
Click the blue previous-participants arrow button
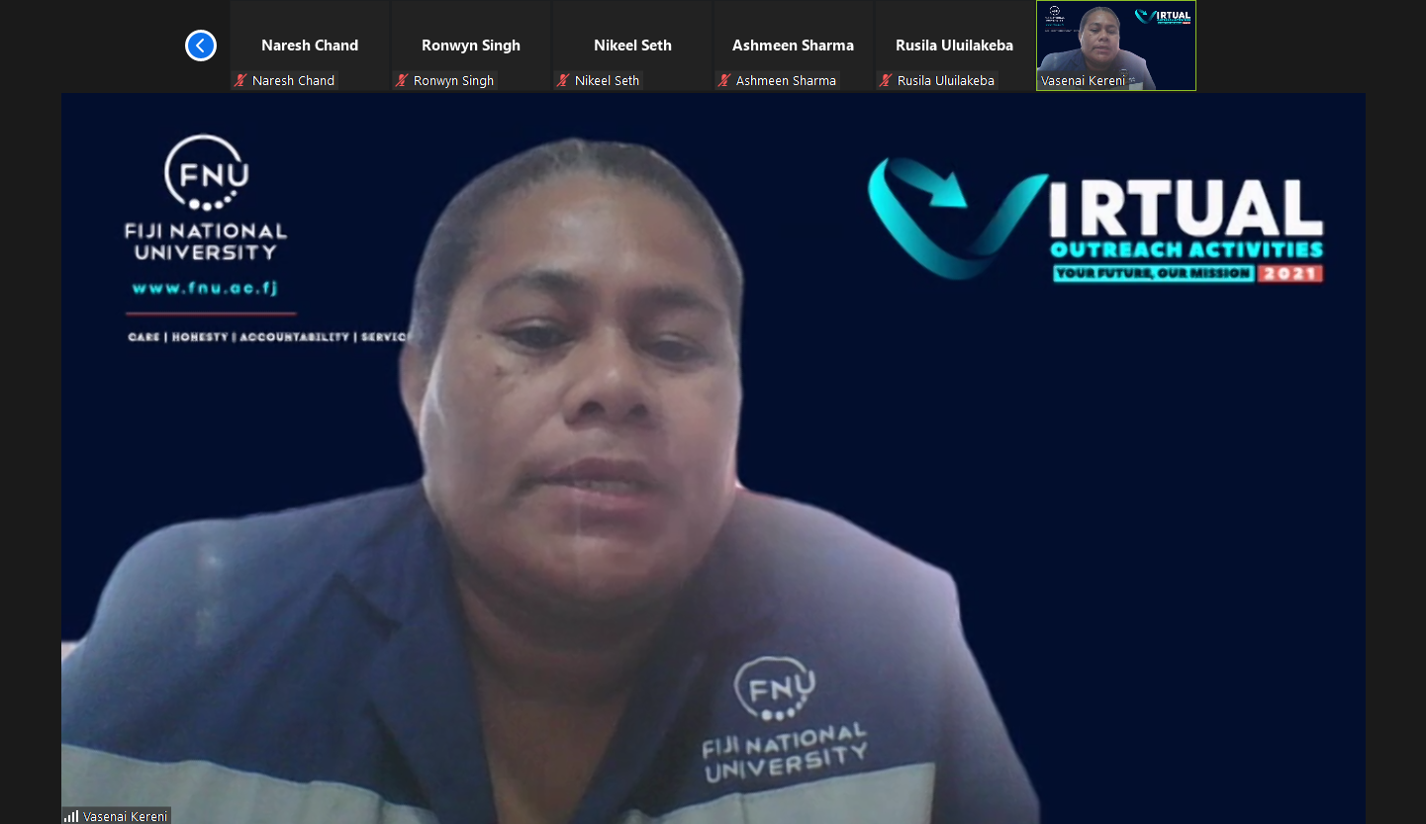point(201,46)
